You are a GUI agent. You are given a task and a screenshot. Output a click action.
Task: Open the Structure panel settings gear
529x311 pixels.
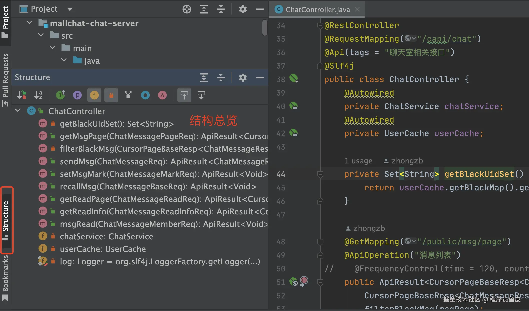coord(243,78)
